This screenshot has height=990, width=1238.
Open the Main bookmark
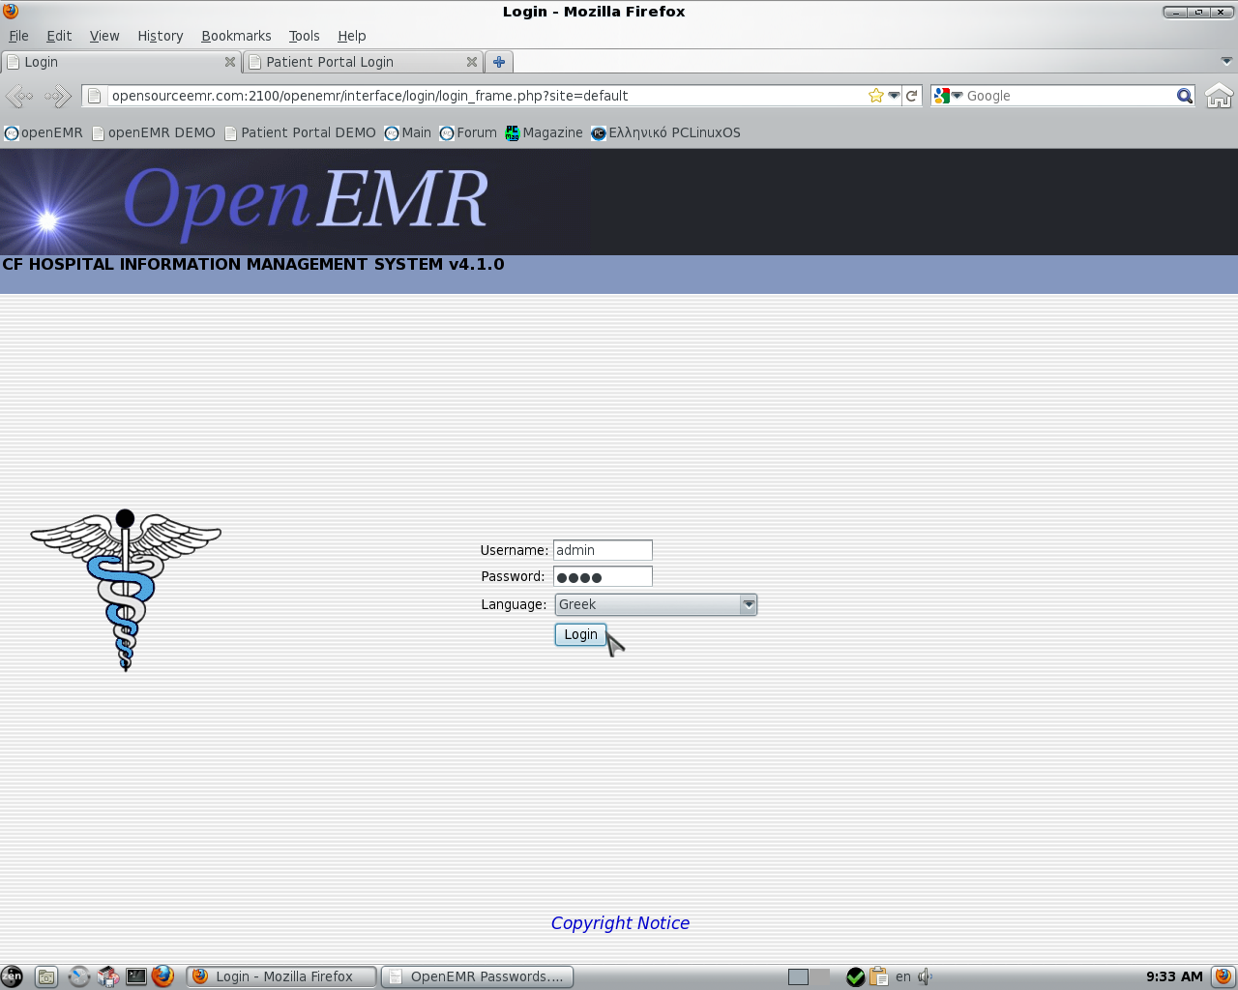408,132
